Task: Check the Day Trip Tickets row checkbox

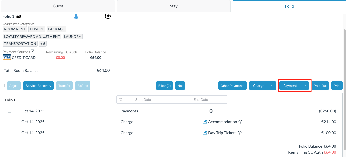Action: point(9,133)
